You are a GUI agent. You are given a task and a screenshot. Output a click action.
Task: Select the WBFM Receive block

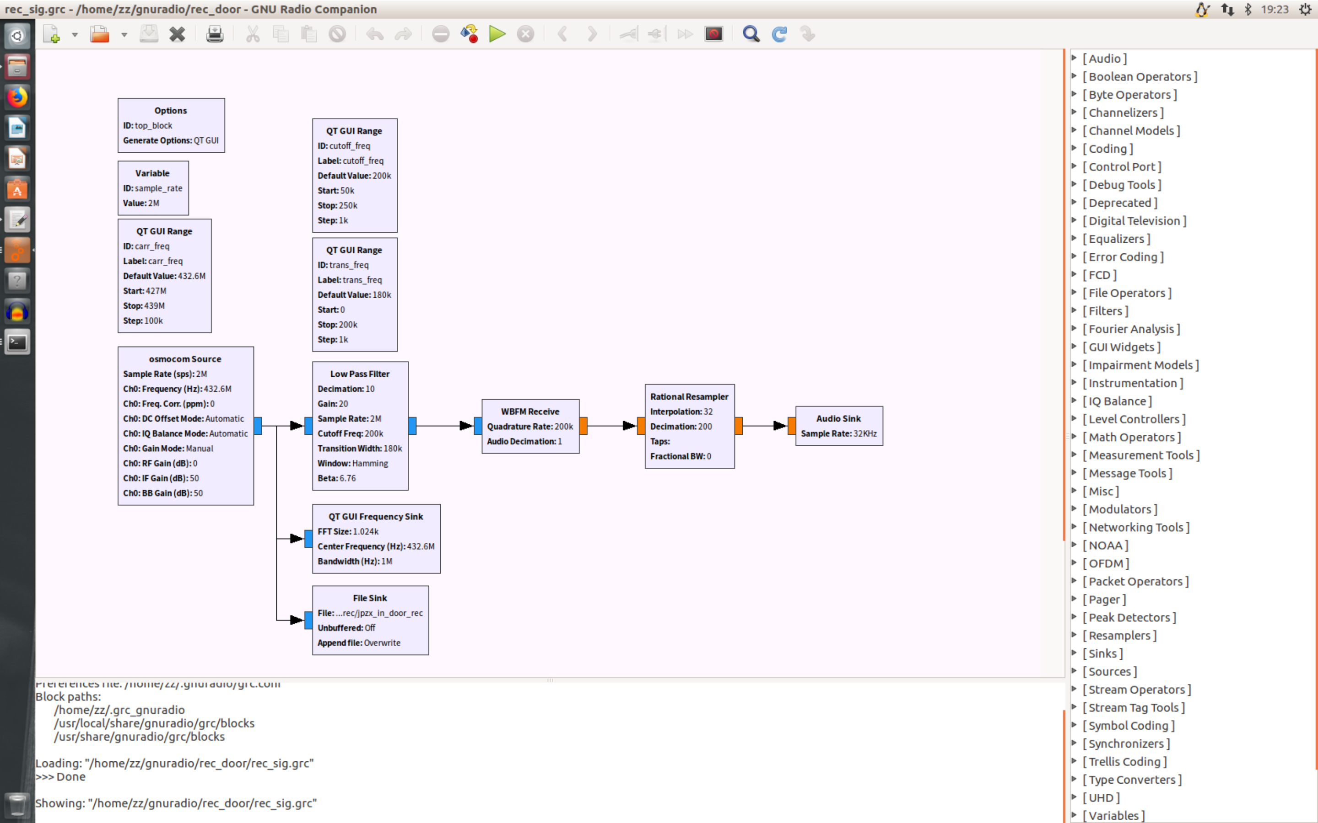[530, 426]
